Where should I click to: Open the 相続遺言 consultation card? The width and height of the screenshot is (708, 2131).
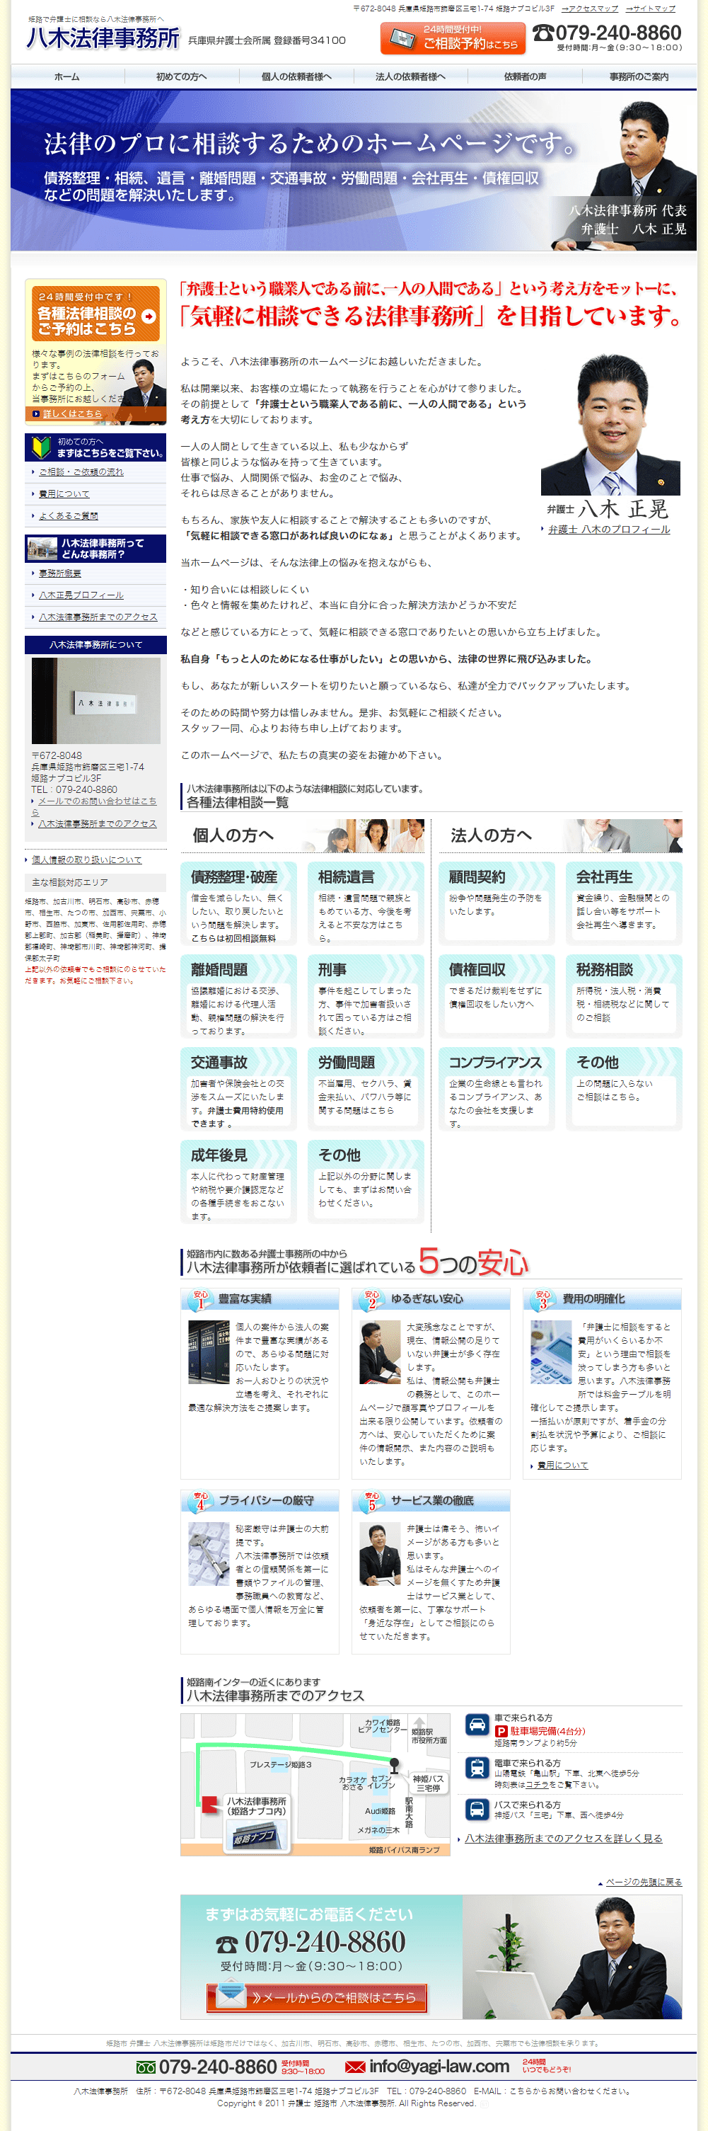[366, 903]
